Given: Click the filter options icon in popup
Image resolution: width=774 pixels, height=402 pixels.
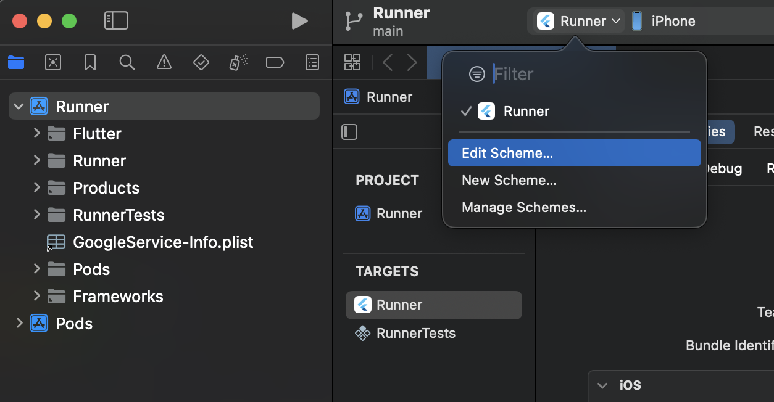Looking at the screenshot, I should [477, 74].
